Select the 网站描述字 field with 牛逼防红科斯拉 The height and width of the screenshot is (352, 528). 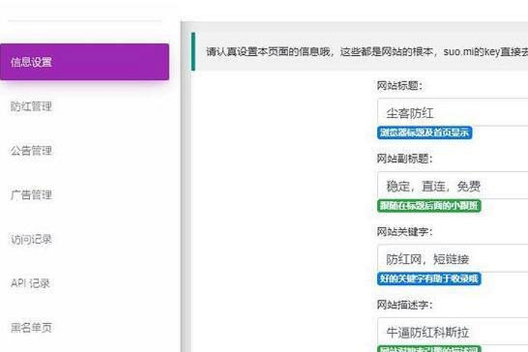[x=452, y=332]
